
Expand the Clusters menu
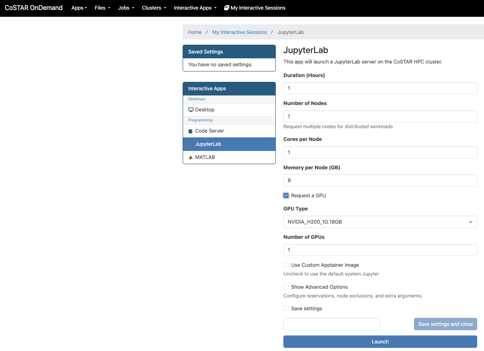(154, 8)
